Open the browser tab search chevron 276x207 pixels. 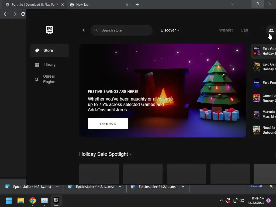pos(233,4)
